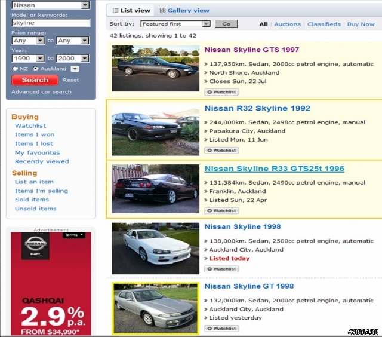Filter listings by Buy Now
This screenshot has width=382, height=337.
point(361,24)
